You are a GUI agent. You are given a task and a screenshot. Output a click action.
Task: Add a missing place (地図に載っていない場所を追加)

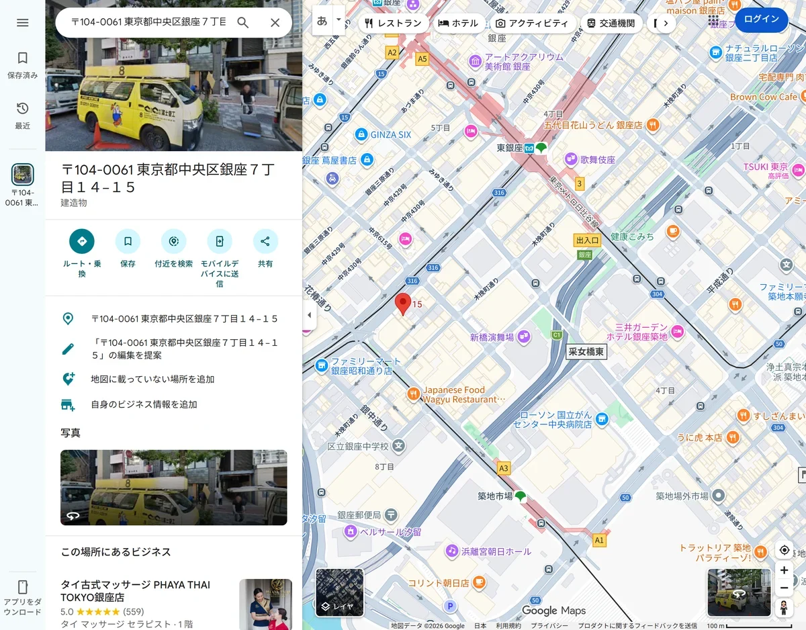click(x=173, y=379)
